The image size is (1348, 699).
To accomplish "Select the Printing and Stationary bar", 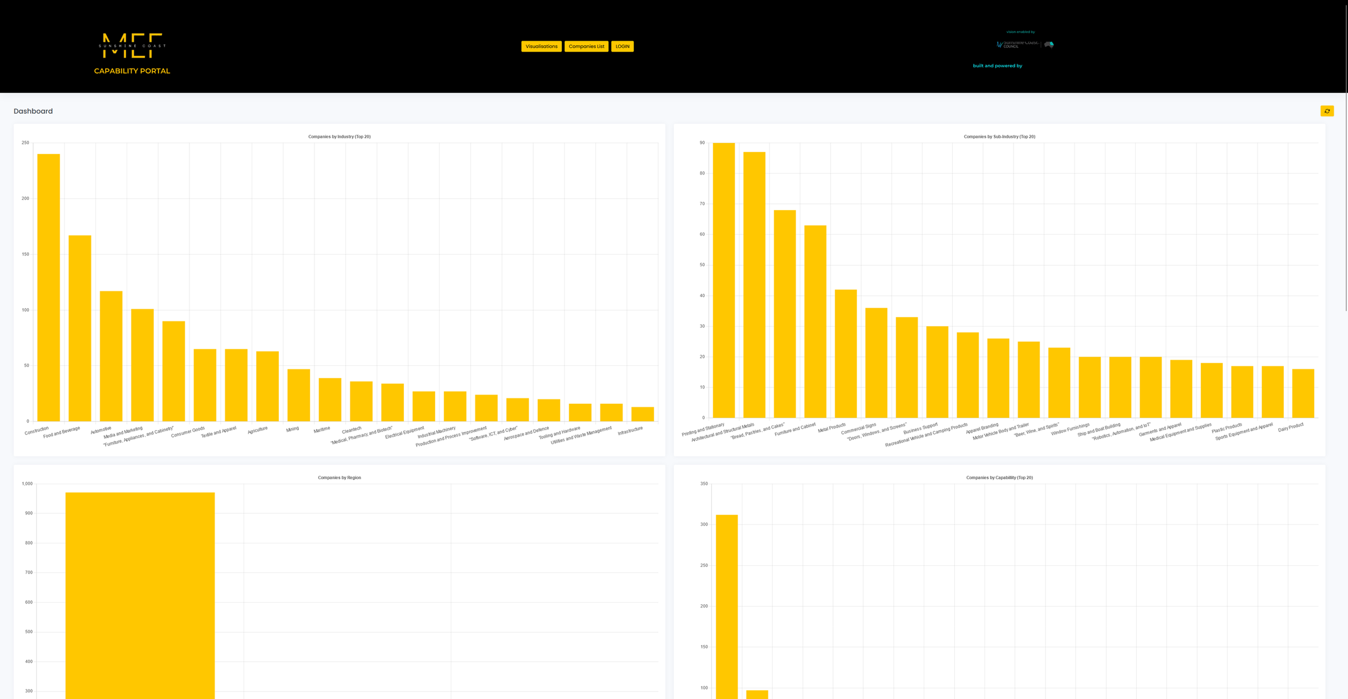I will 724,280.
